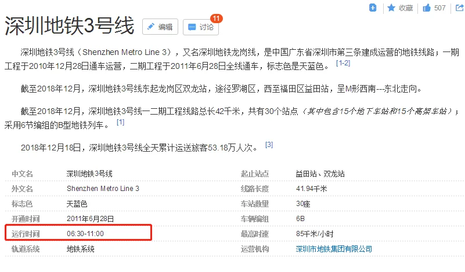
Task: Click the 53.18万人次 ridership sentence
Action: pyautogui.click(x=139, y=148)
